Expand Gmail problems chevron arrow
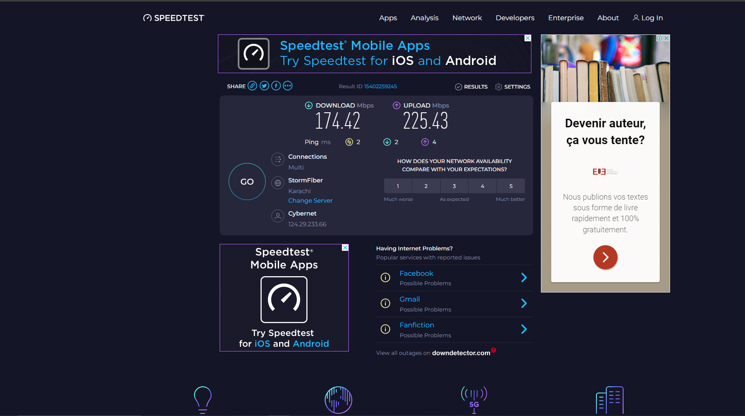Viewport: 745px width, 416px height. [524, 303]
